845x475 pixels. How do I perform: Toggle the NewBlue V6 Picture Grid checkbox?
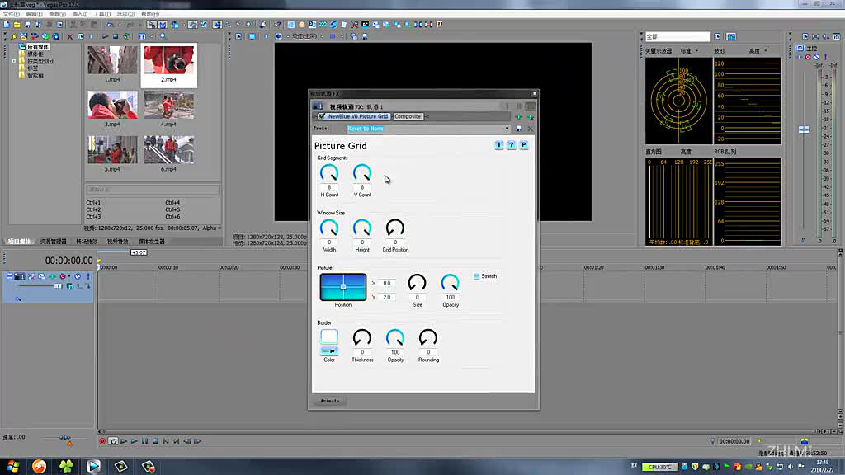coord(322,116)
